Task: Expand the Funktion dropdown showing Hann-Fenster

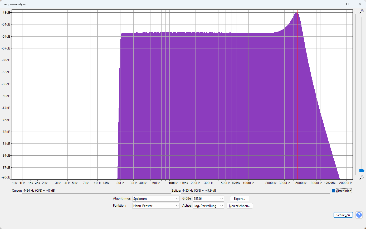Action: click(x=156, y=206)
